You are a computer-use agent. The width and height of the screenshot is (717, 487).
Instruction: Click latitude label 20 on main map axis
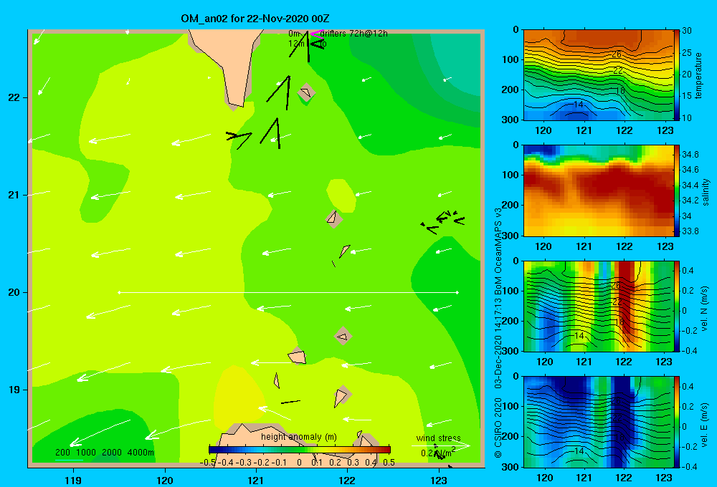coord(14,292)
